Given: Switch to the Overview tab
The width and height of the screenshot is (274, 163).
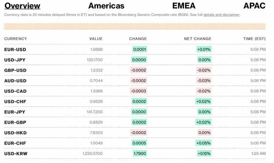Looking at the screenshot, I should [x=22, y=6].
